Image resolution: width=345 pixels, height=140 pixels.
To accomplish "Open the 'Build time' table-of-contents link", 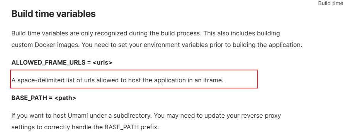I will point(330,3).
